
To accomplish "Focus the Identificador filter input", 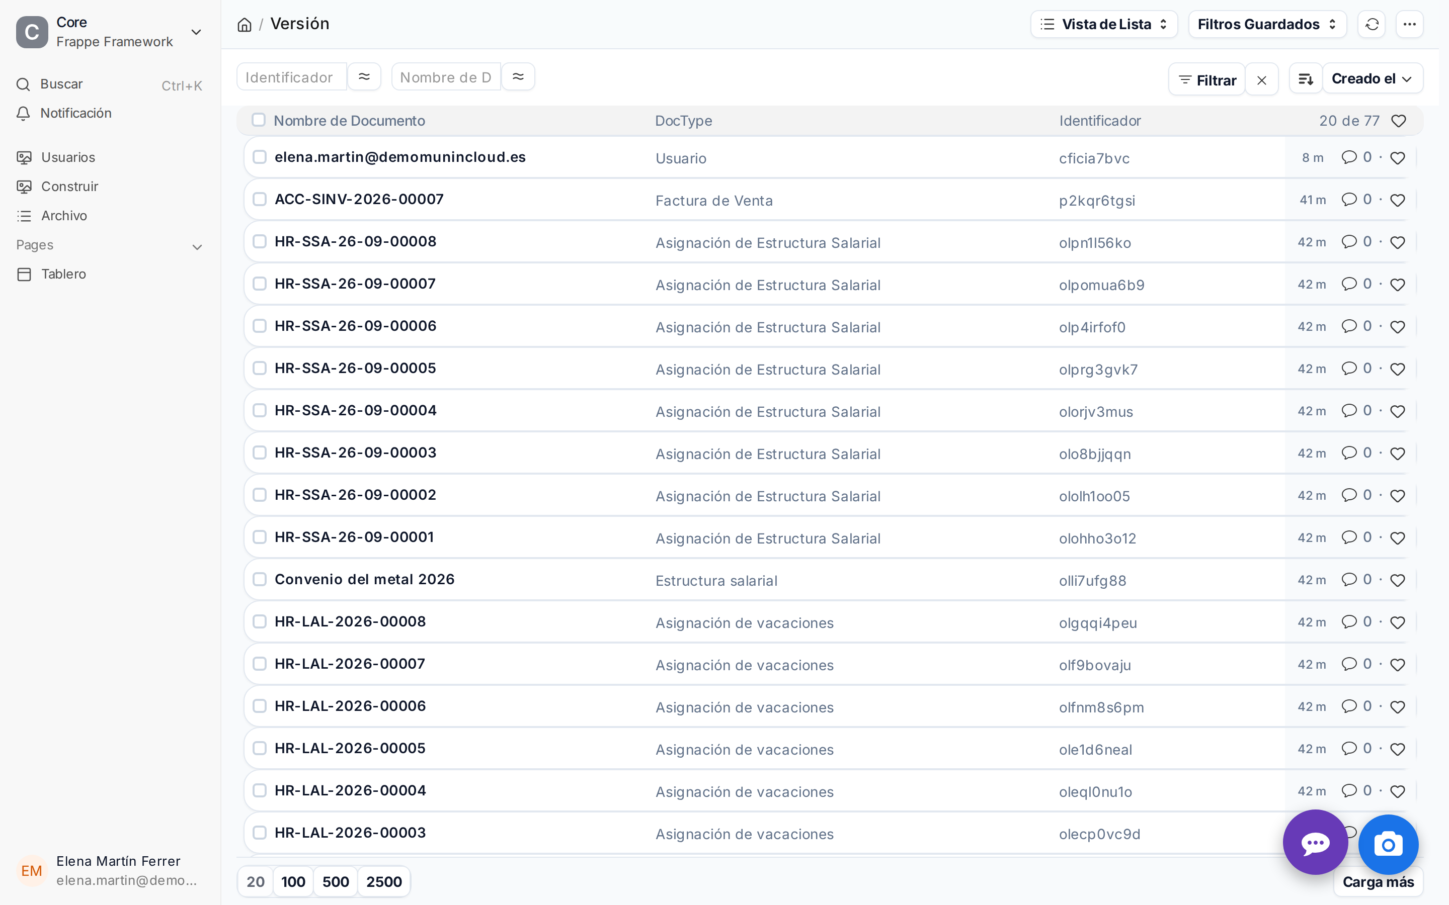I will [292, 77].
